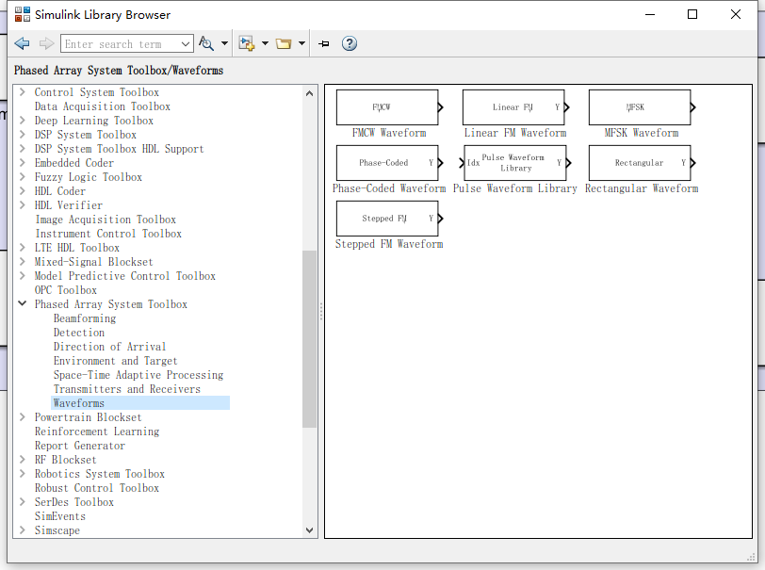The width and height of the screenshot is (765, 570).
Task: Select Reinforcement Learning in tree
Action: pyautogui.click(x=97, y=432)
